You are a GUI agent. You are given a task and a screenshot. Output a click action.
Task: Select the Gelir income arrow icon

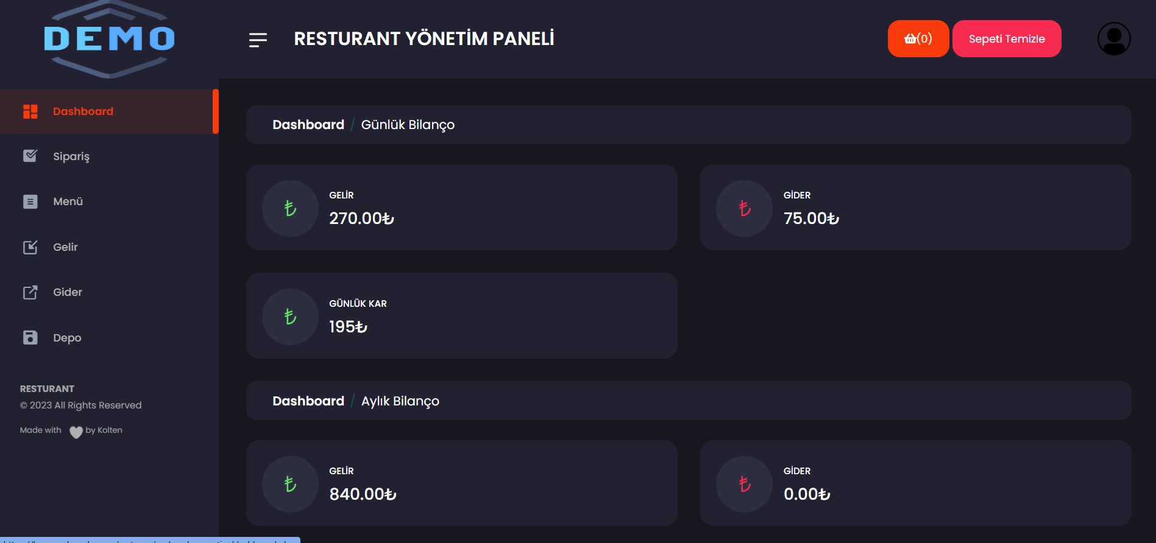pyautogui.click(x=30, y=247)
